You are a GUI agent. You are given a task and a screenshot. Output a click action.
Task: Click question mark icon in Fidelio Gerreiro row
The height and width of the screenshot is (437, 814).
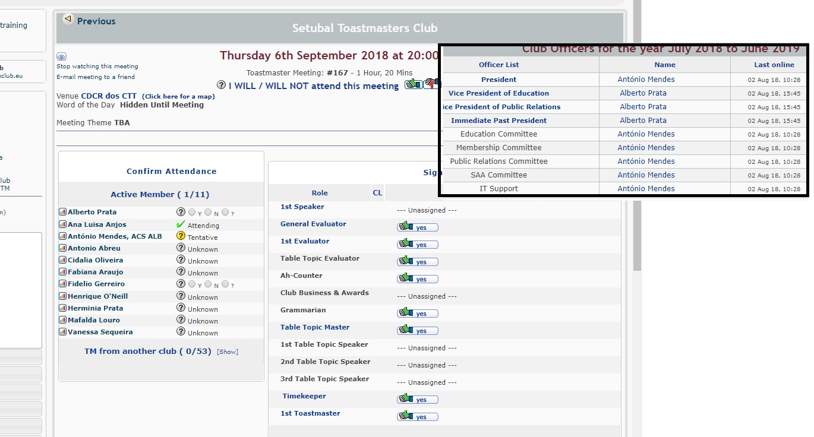[181, 284]
